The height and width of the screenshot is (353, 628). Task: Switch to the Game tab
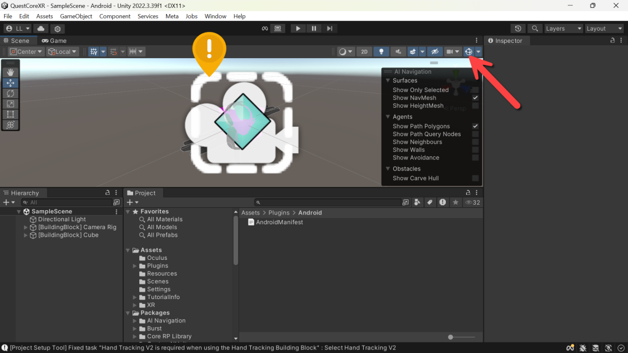pos(54,40)
